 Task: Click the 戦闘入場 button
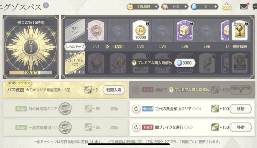[114, 90]
